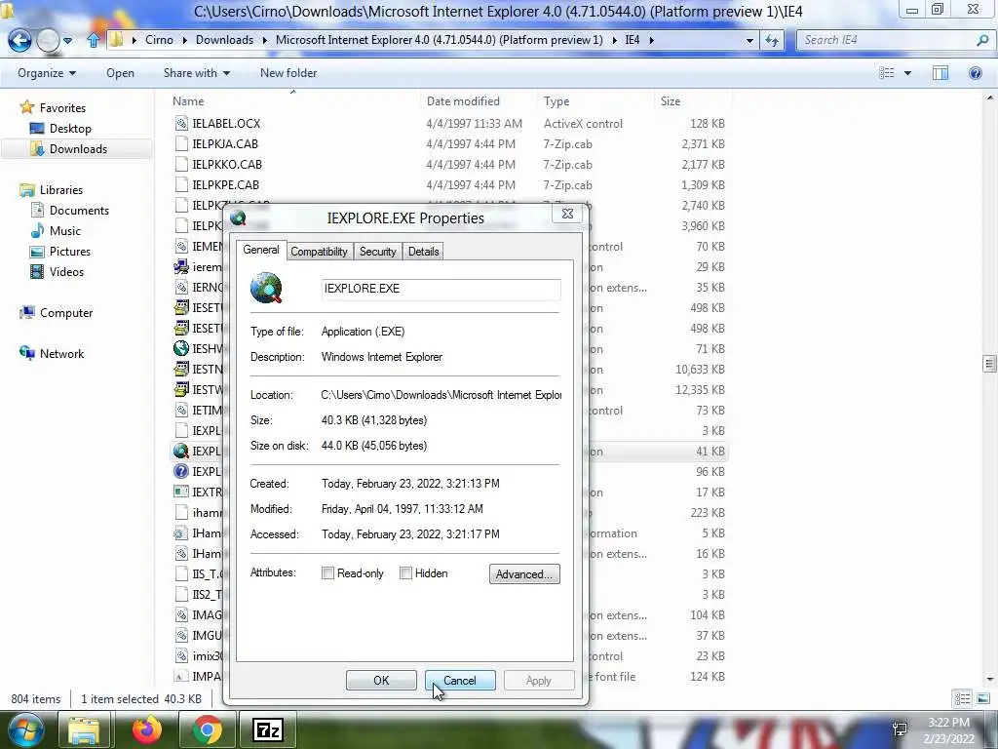Open Google Chrome from the taskbar
Viewport: 998px width, 749px height.
pyautogui.click(x=208, y=729)
